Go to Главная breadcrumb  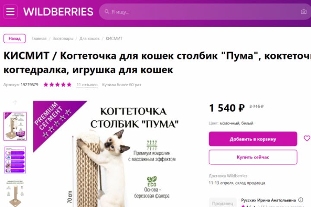39,38
